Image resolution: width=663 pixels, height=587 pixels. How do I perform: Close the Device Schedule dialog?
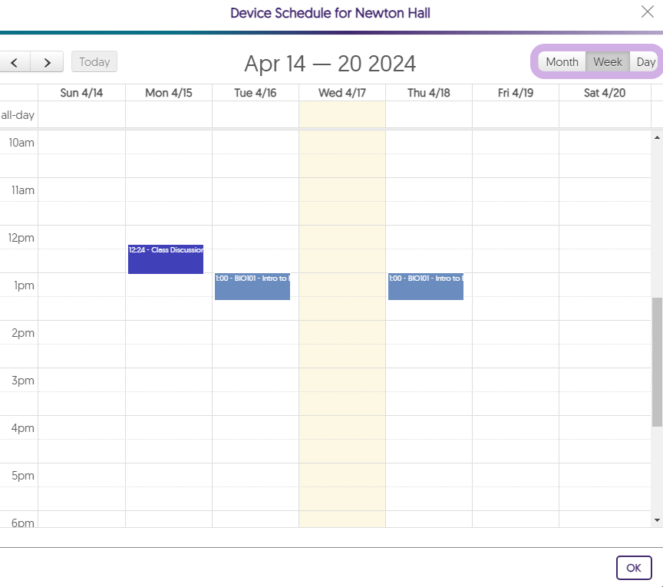(647, 11)
